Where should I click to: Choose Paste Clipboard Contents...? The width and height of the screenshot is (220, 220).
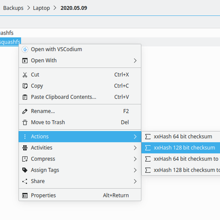80,97
